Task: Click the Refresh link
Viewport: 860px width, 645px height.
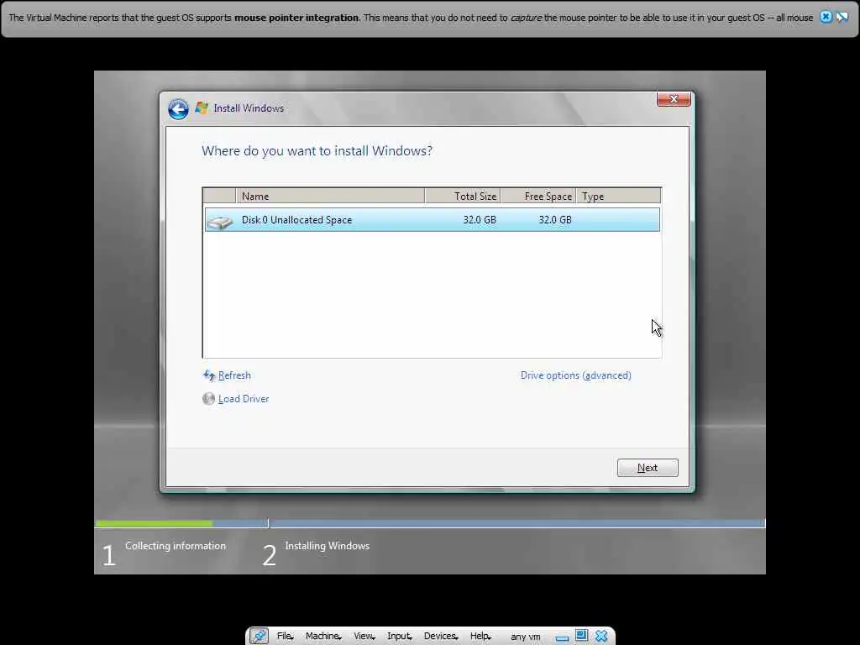Action: click(234, 375)
